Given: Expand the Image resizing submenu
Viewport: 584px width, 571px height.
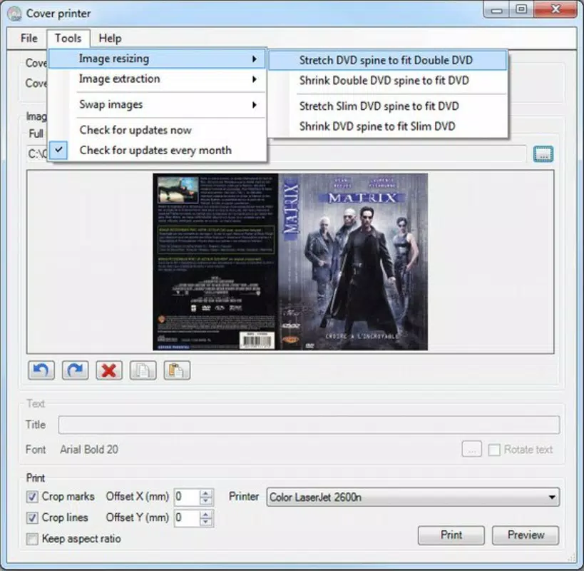Looking at the screenshot, I should [157, 59].
